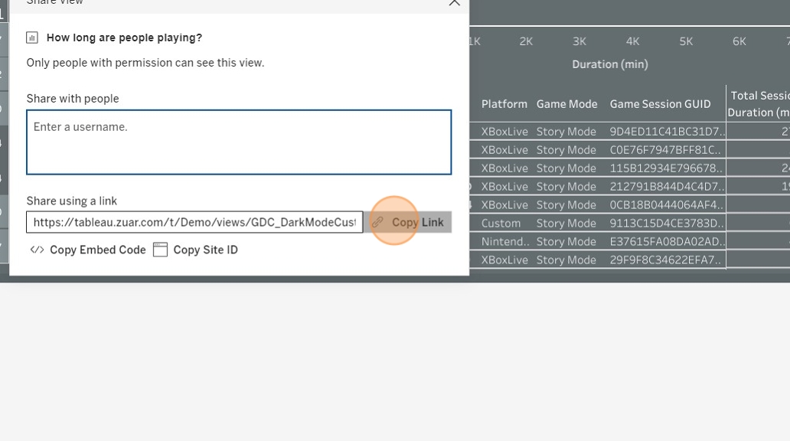Click the Game Session GUID header
790x441 pixels.
pyautogui.click(x=660, y=104)
